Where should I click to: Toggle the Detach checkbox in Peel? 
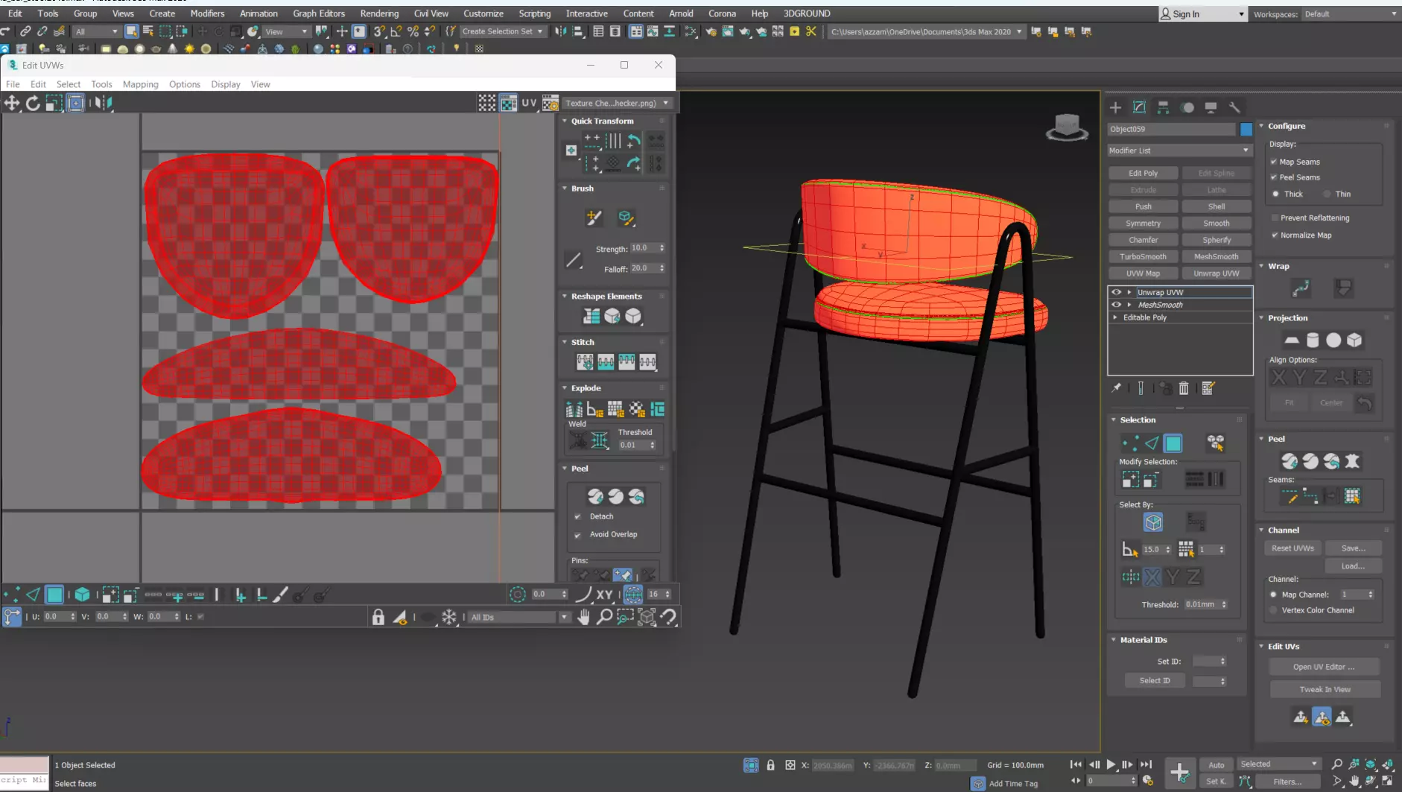578,516
